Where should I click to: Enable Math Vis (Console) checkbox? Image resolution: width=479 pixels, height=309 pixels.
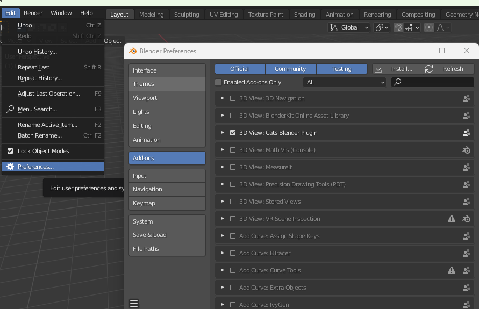pos(233,150)
